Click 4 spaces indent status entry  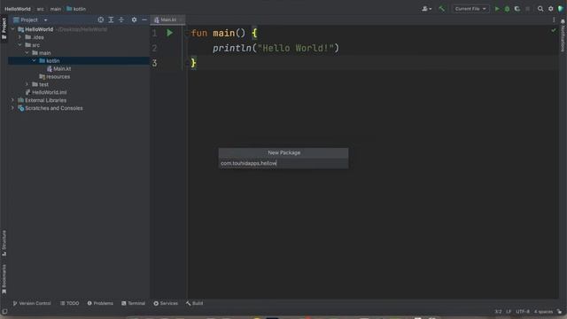(x=543, y=311)
